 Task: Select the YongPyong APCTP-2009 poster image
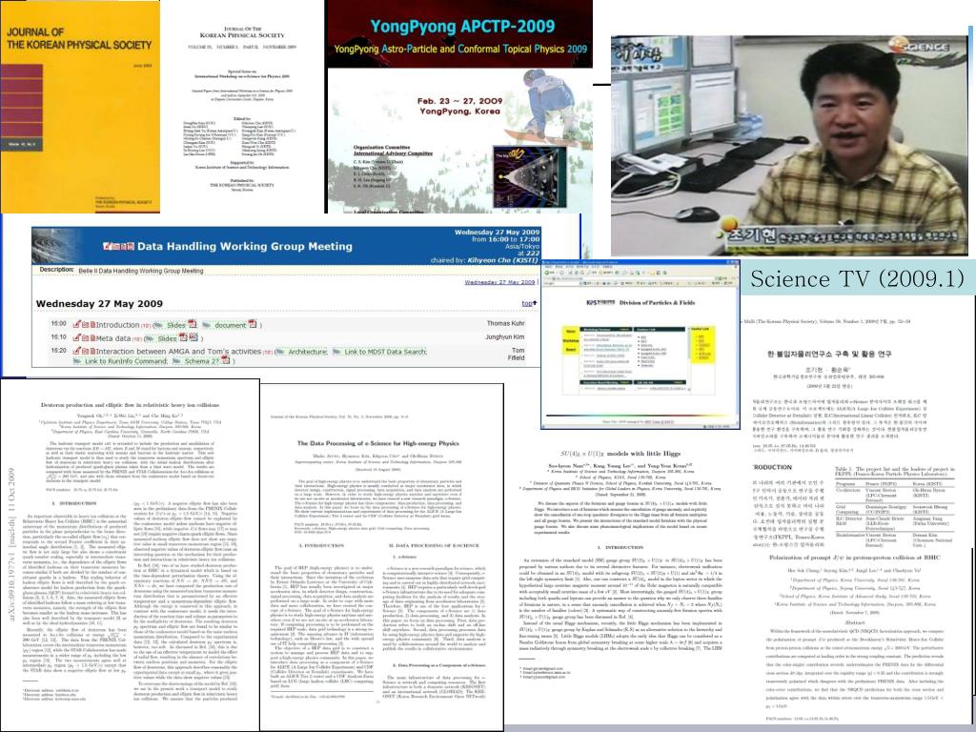pos(458,107)
